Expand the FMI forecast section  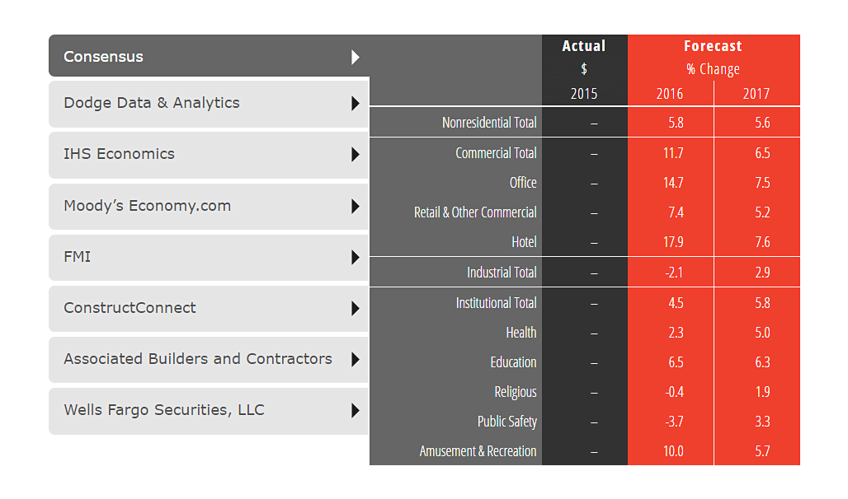[206, 257]
